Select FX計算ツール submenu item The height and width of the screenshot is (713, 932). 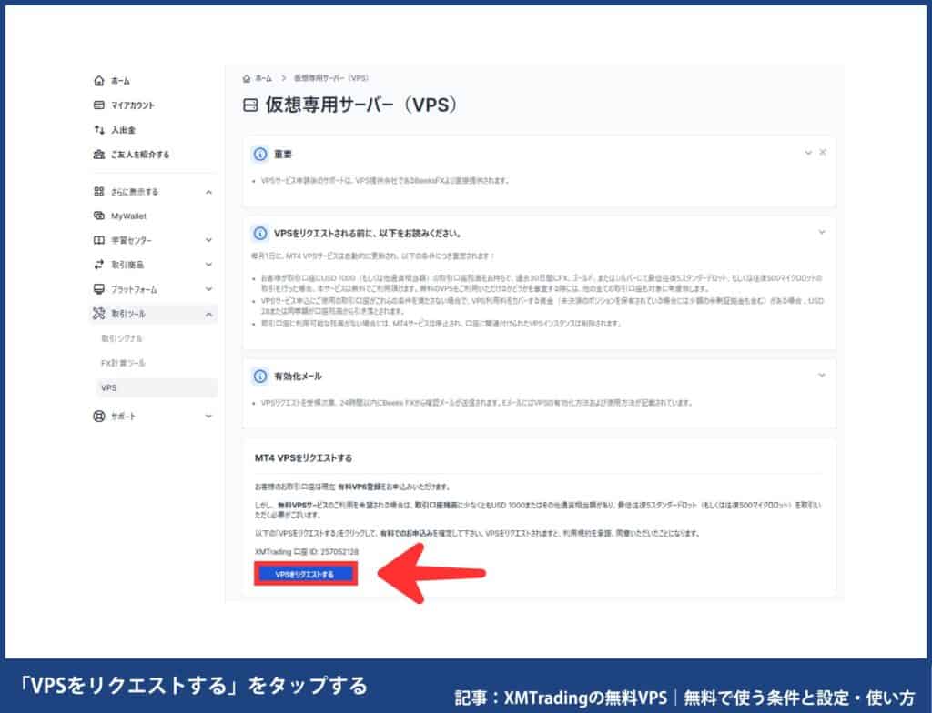point(123,363)
